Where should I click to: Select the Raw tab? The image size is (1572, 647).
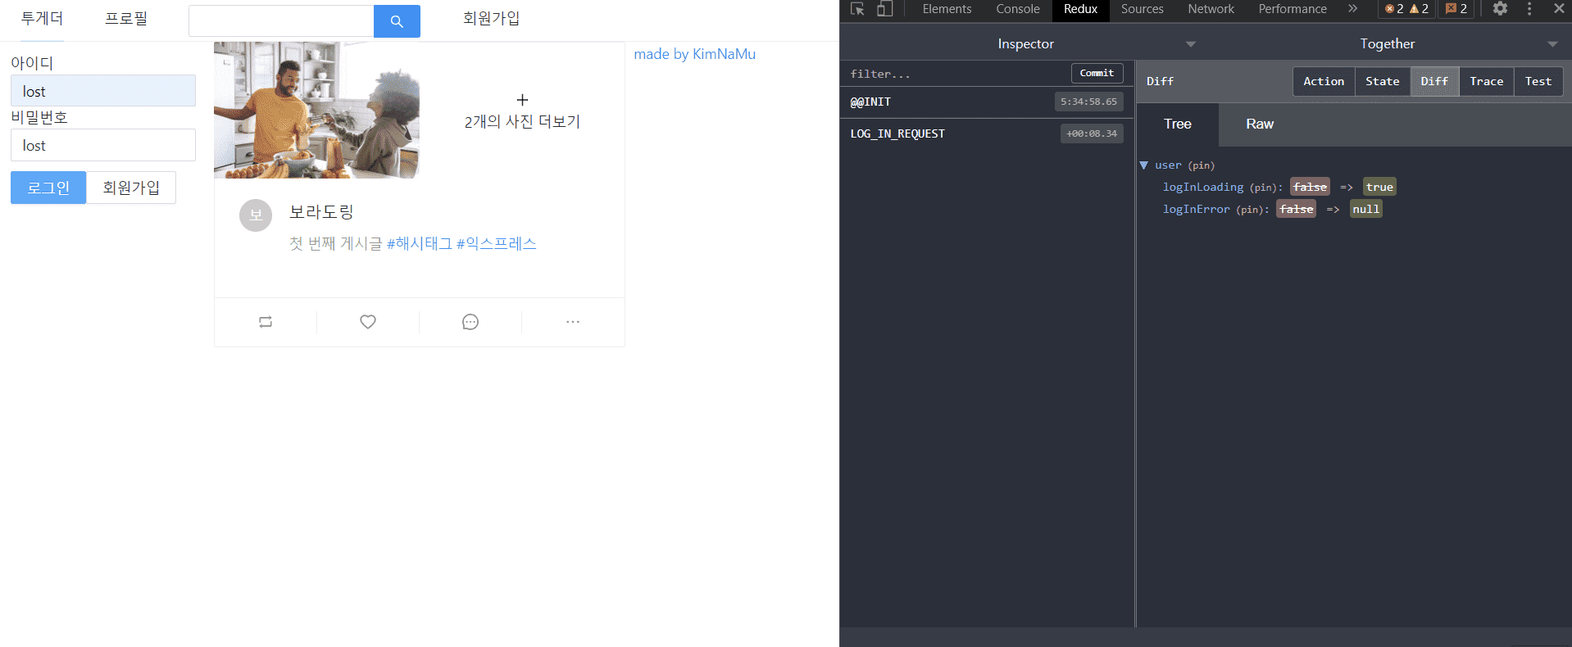1260,124
